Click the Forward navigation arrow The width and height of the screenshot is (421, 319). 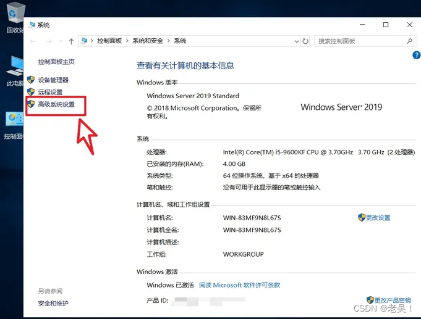coord(49,41)
